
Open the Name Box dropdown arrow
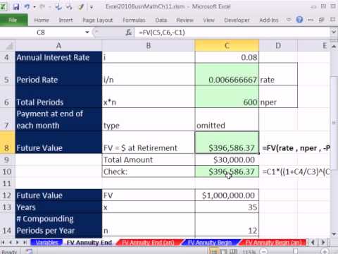pos(87,32)
